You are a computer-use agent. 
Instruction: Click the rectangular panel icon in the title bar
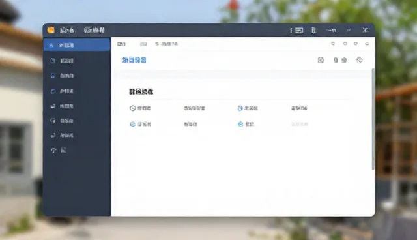[299, 31]
